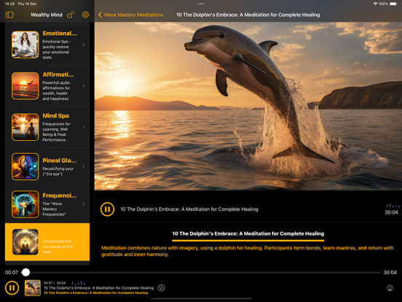402x302 pixels.
Task: Click the 30:04 total time beside slider
Action: point(390,273)
